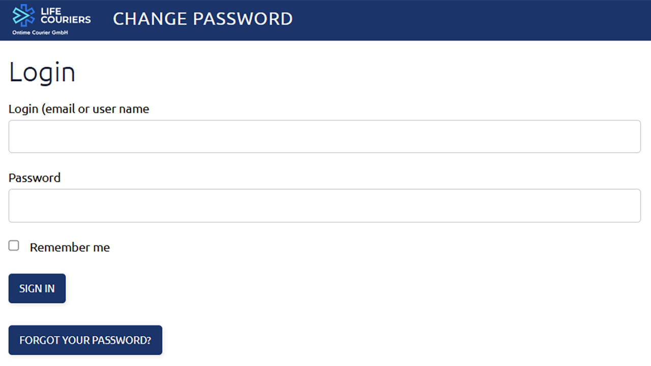Click the Life Couriers star logo icon

click(23, 15)
